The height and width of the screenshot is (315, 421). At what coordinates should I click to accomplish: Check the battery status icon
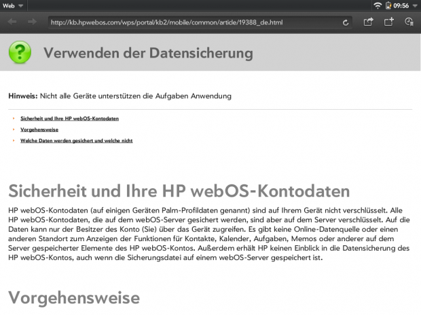(388, 5)
